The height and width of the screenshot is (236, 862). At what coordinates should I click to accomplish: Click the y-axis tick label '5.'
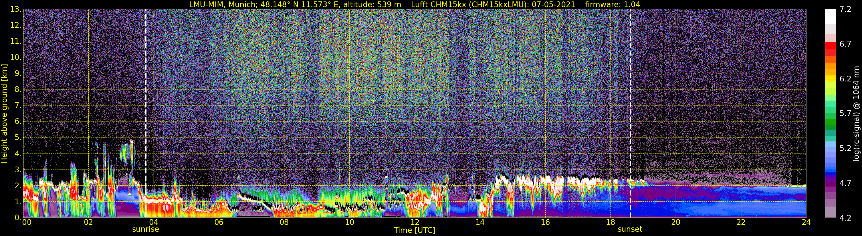click(x=18, y=138)
